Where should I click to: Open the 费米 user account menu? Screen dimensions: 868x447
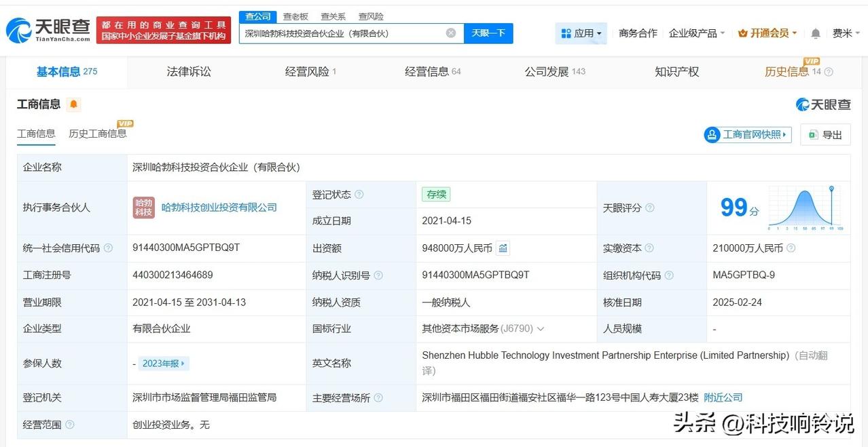point(846,33)
